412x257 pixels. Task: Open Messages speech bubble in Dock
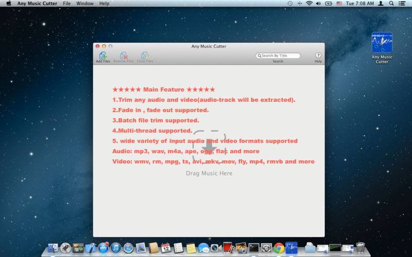coord(203,248)
